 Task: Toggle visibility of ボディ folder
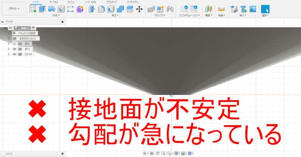(x=14, y=49)
